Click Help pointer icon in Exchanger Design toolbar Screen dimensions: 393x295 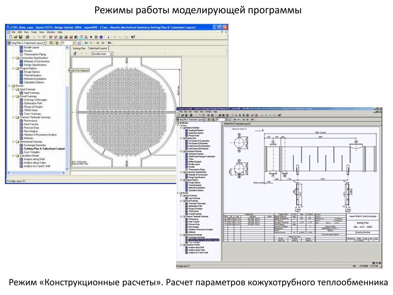[x=279, y=115]
